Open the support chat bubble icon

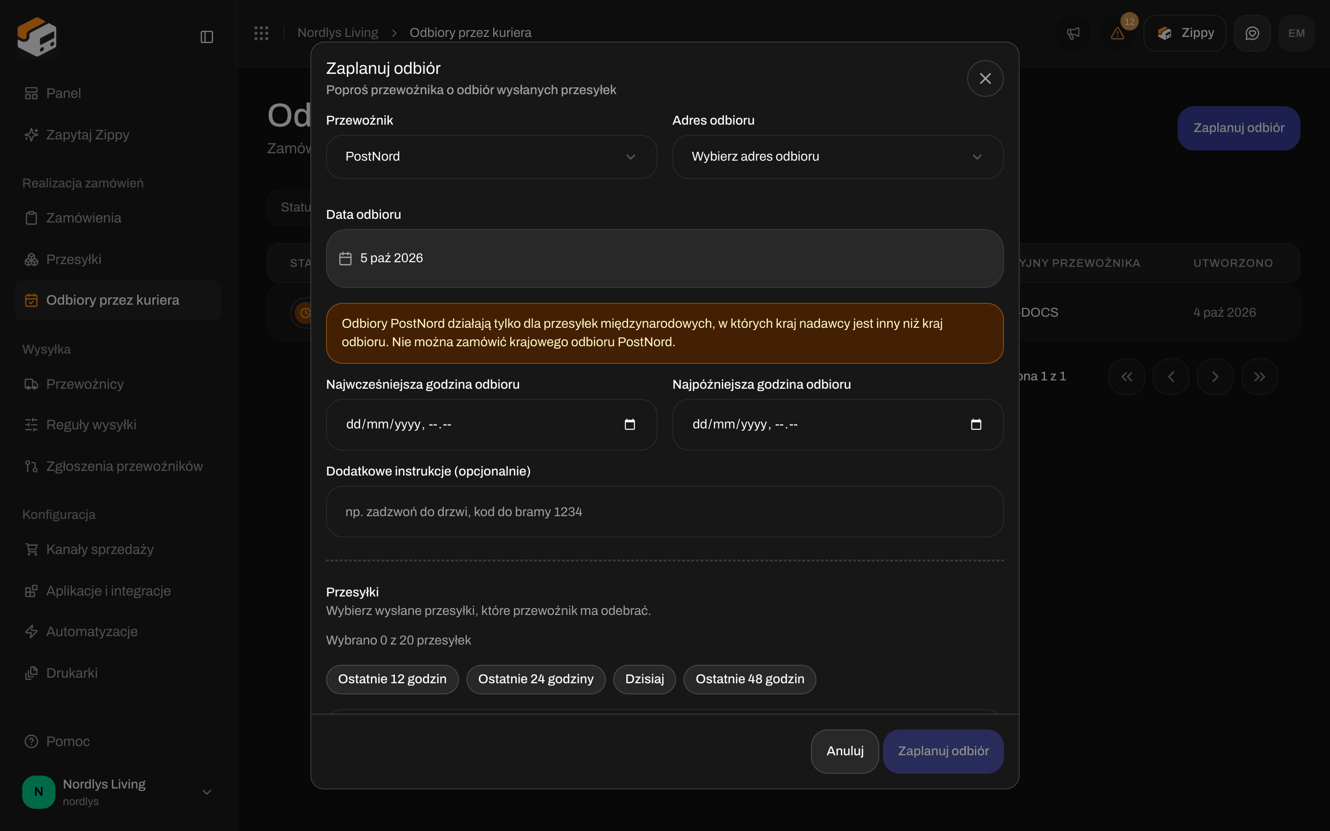click(1252, 33)
